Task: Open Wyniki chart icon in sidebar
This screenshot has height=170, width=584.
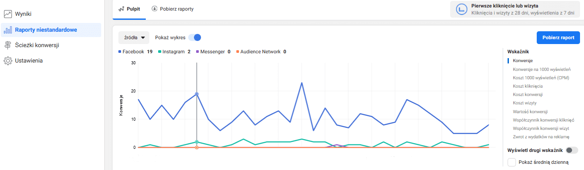Action: [x=8, y=14]
